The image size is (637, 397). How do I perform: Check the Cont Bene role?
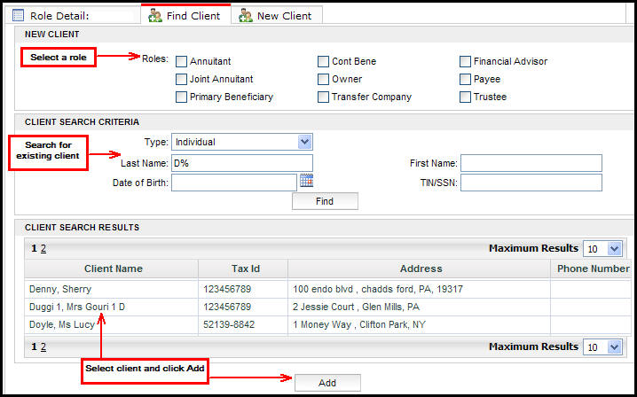[x=323, y=61]
